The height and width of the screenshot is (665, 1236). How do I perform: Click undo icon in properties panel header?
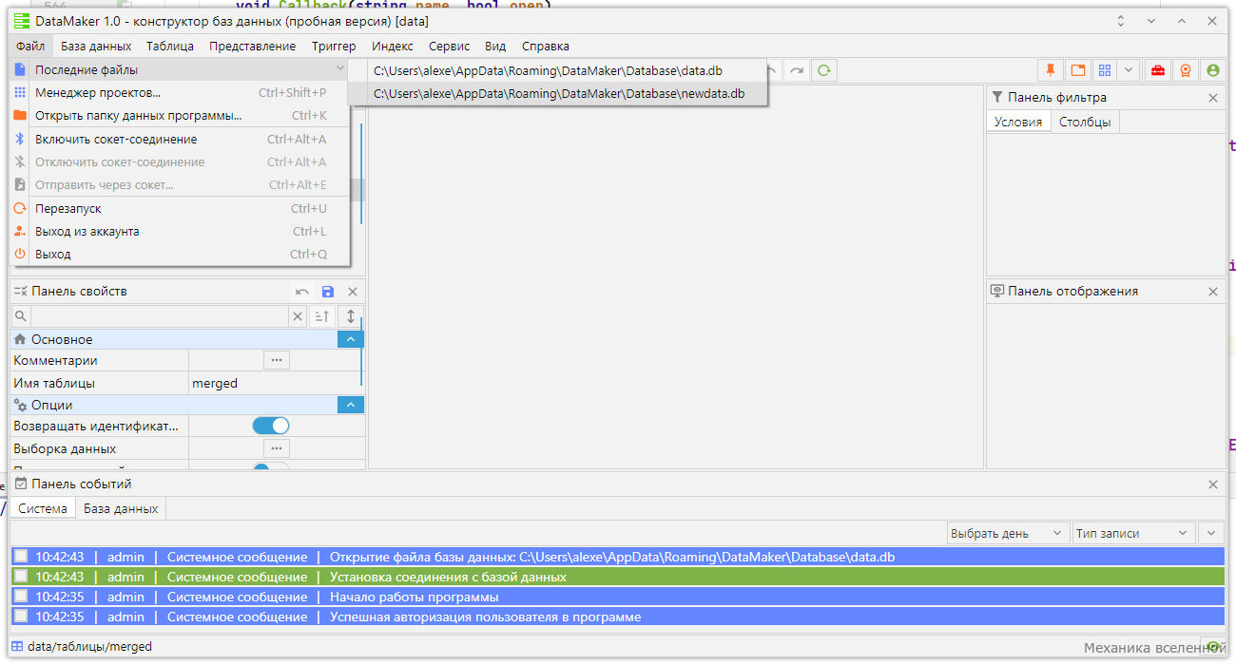[x=302, y=292]
